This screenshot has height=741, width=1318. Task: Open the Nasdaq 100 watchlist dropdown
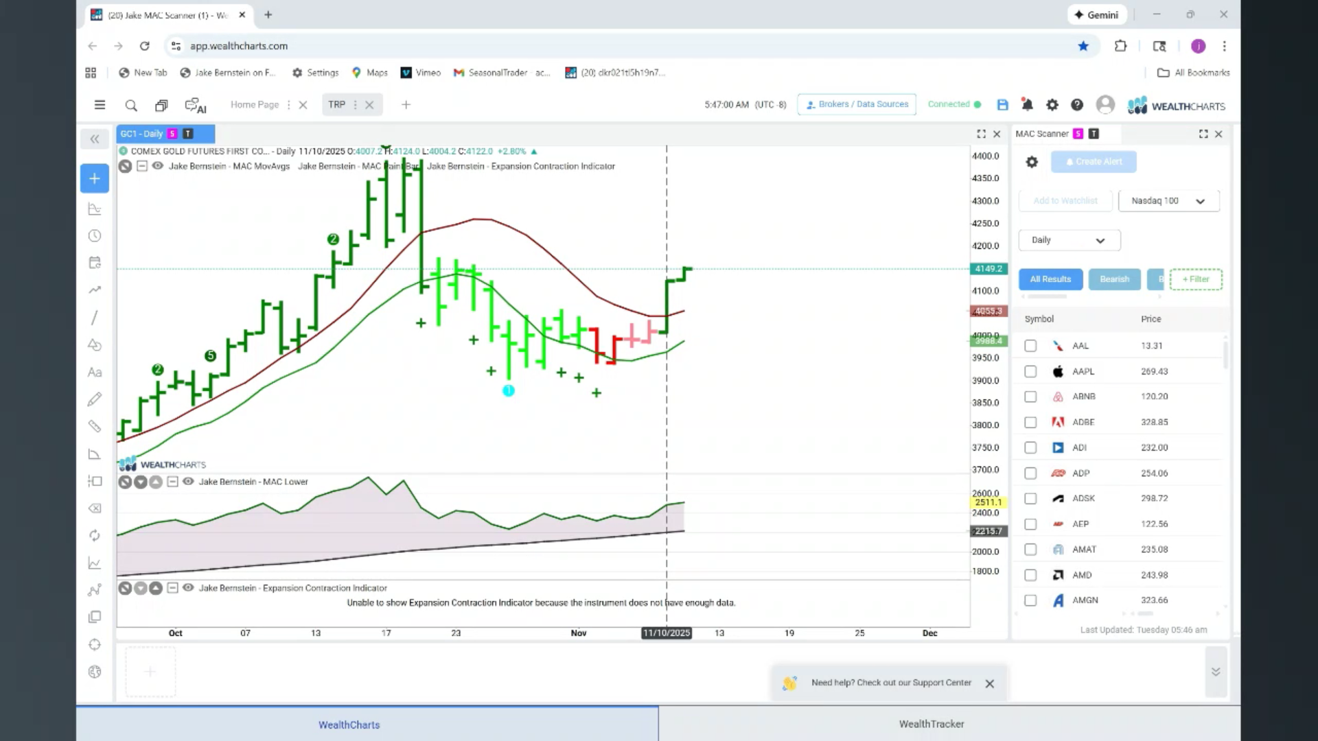click(1168, 201)
